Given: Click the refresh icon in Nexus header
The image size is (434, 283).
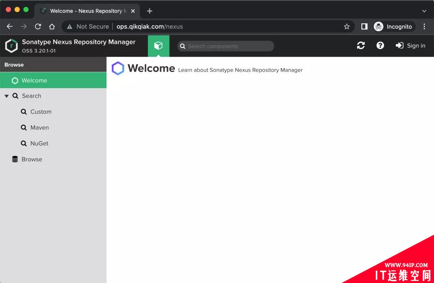Looking at the screenshot, I should 360,45.
